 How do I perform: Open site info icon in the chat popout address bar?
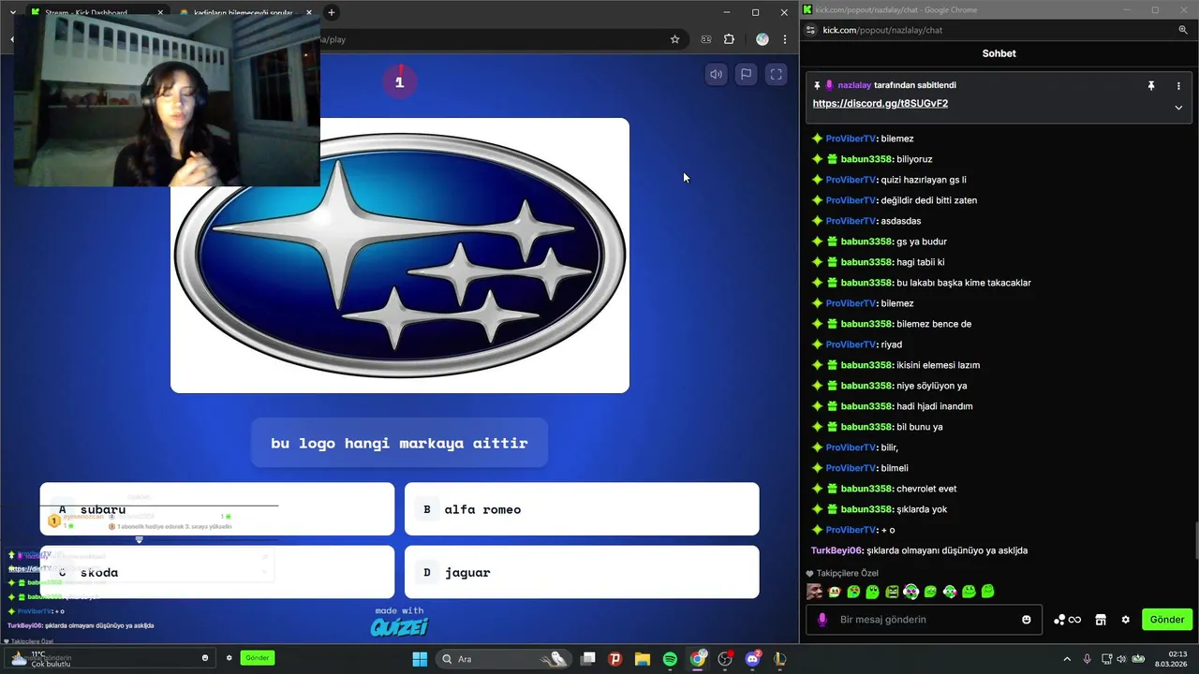810,30
